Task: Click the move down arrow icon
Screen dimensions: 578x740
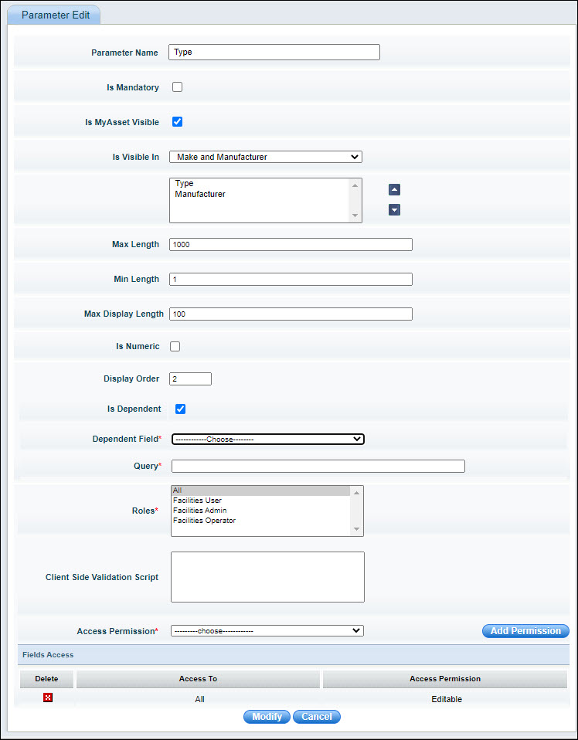Action: (394, 209)
